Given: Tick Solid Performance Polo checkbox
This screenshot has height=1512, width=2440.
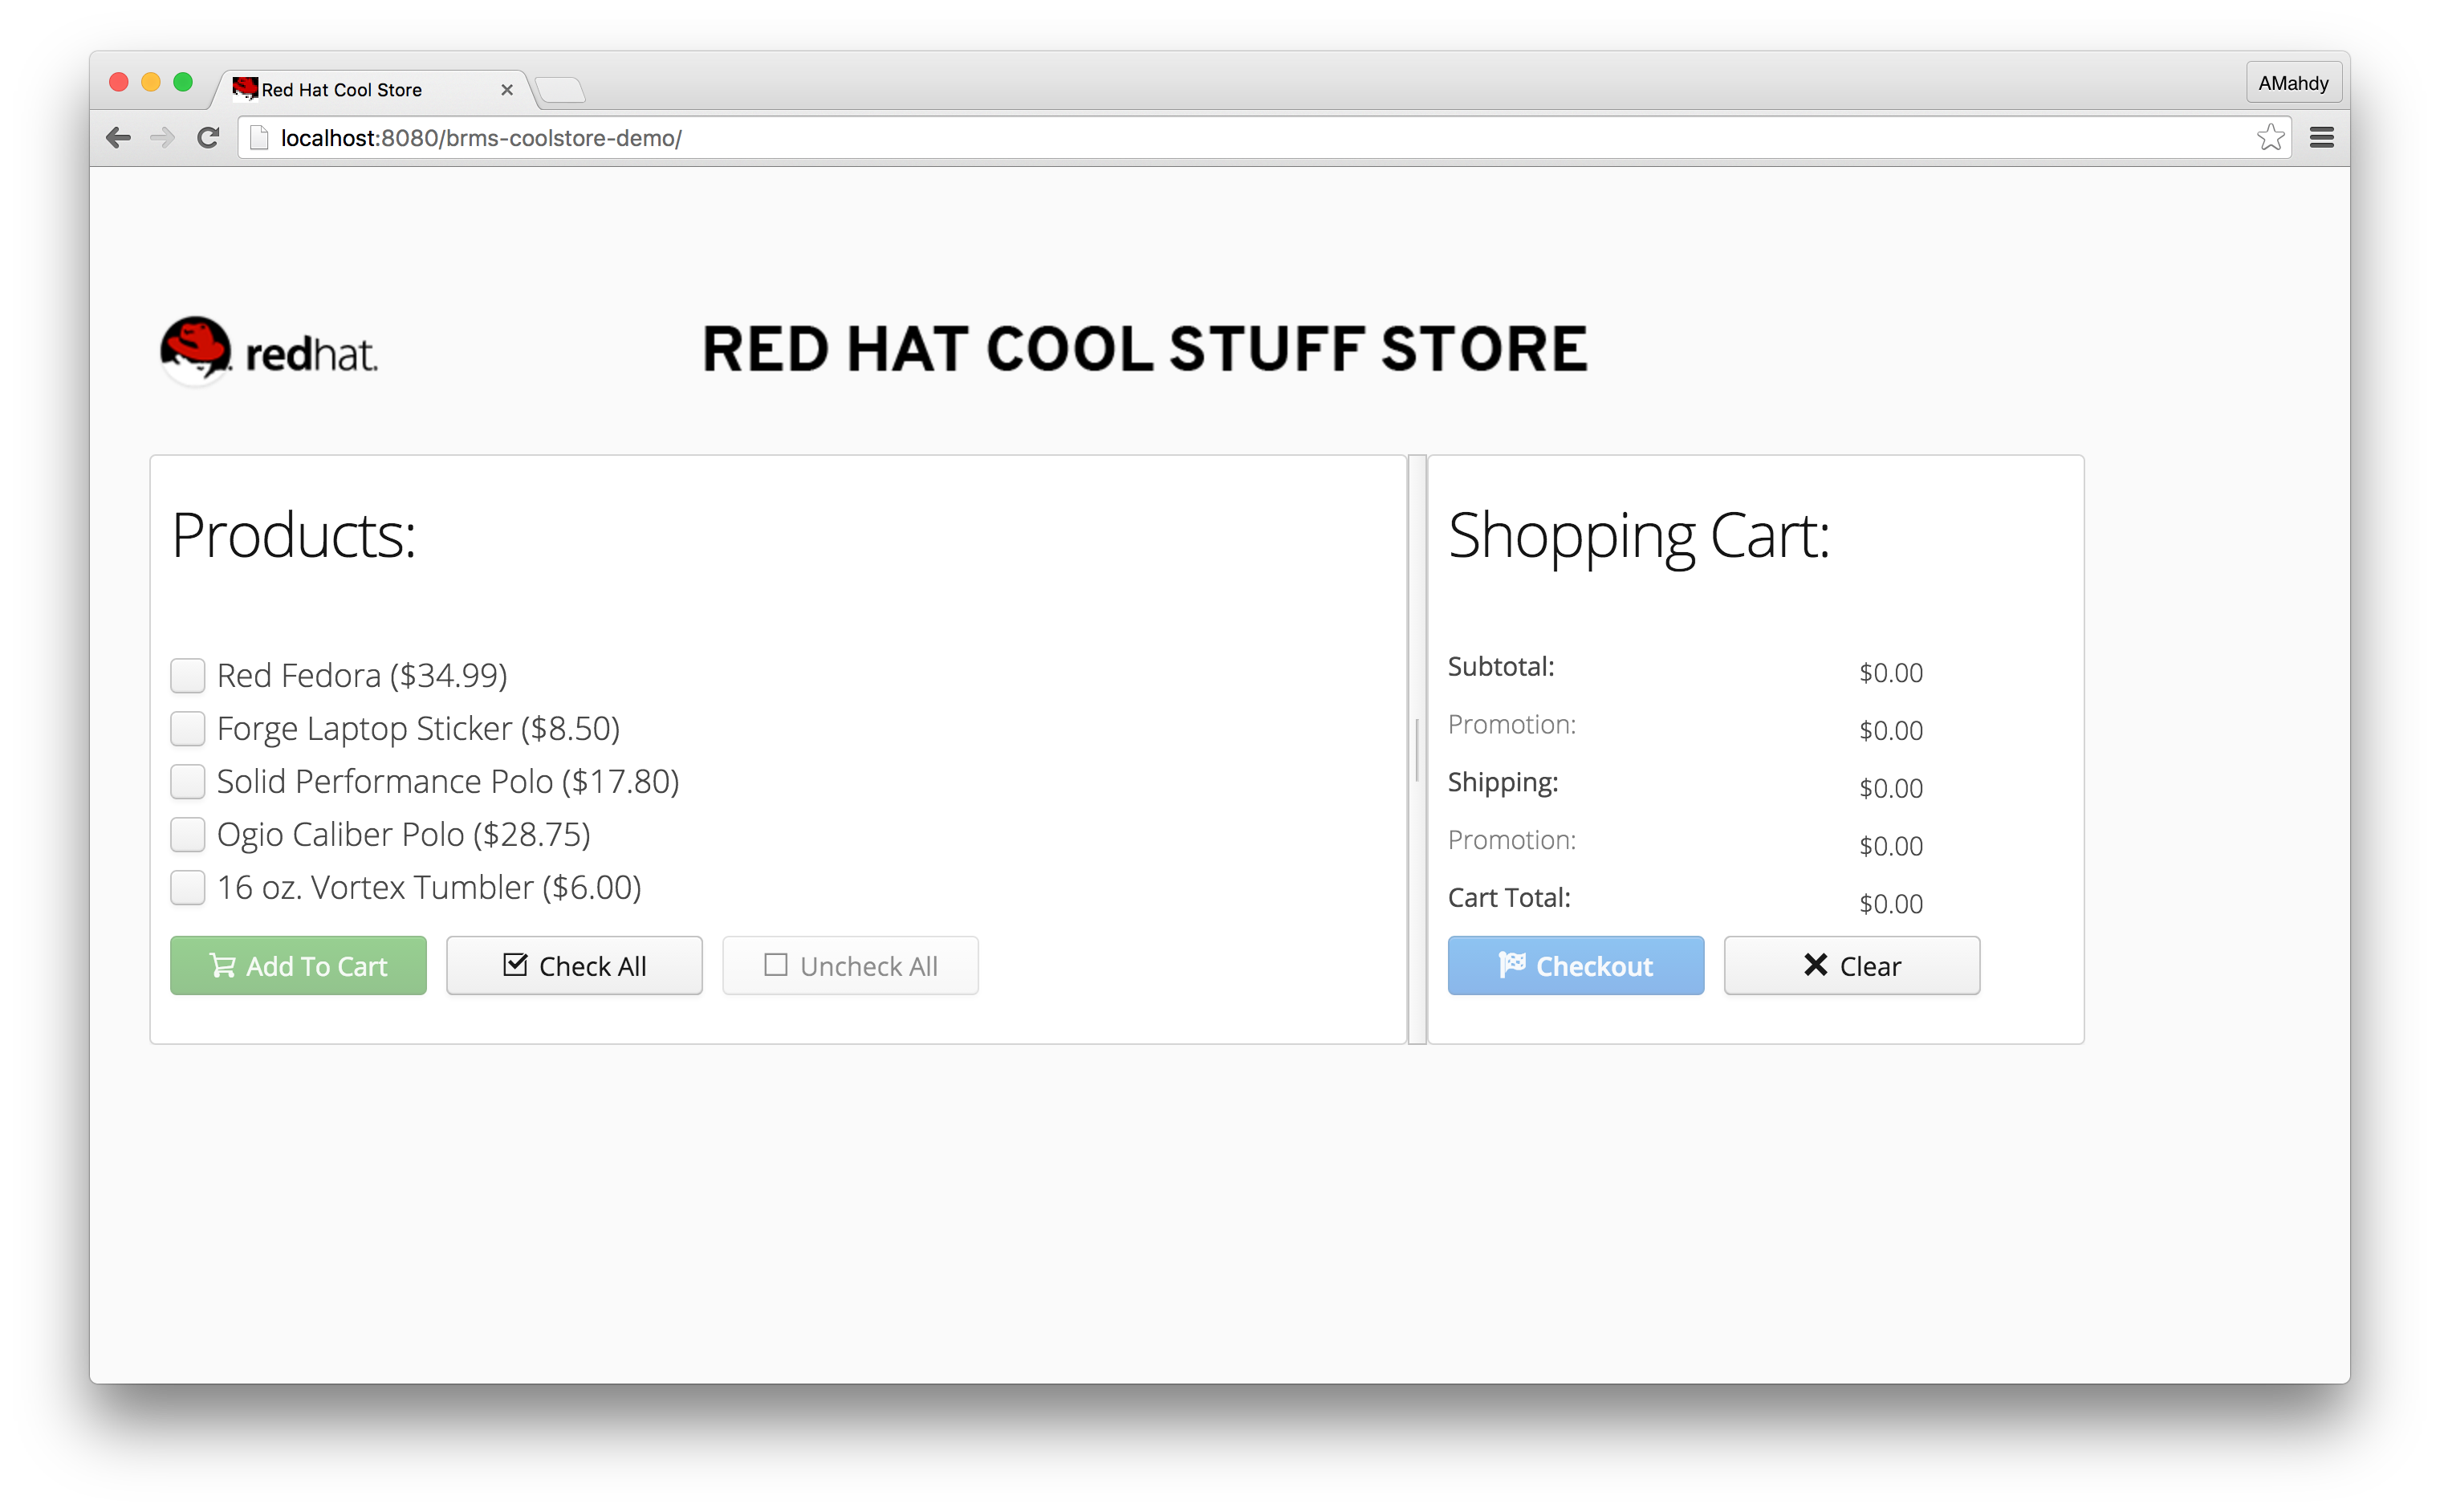Looking at the screenshot, I should (x=187, y=782).
